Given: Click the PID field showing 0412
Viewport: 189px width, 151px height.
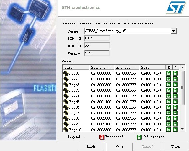Looking at the screenshot, I should point(97,38).
